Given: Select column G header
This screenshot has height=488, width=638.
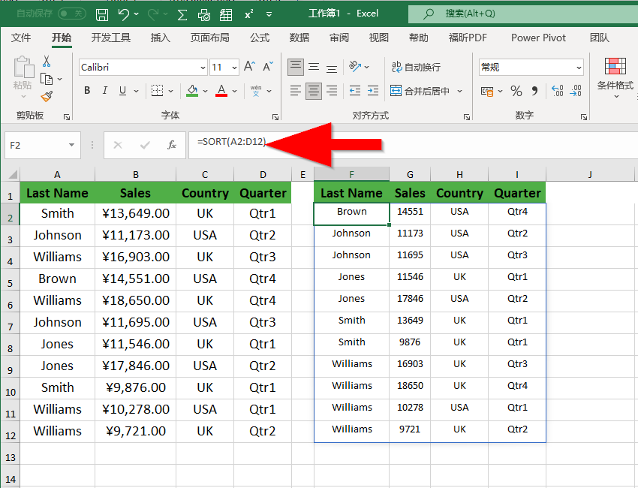Looking at the screenshot, I should [410, 175].
